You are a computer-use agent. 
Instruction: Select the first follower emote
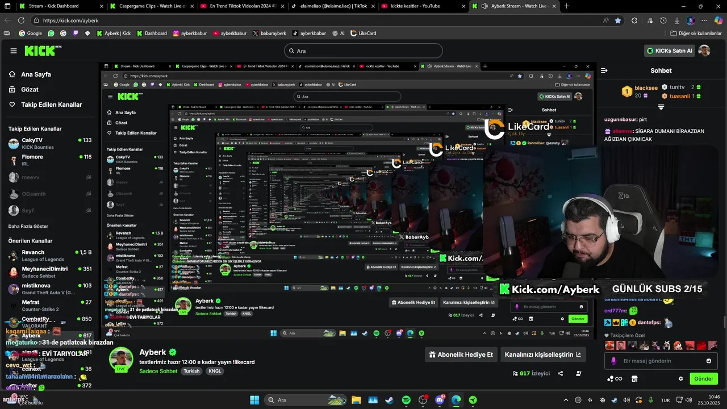pyautogui.click(x=610, y=345)
